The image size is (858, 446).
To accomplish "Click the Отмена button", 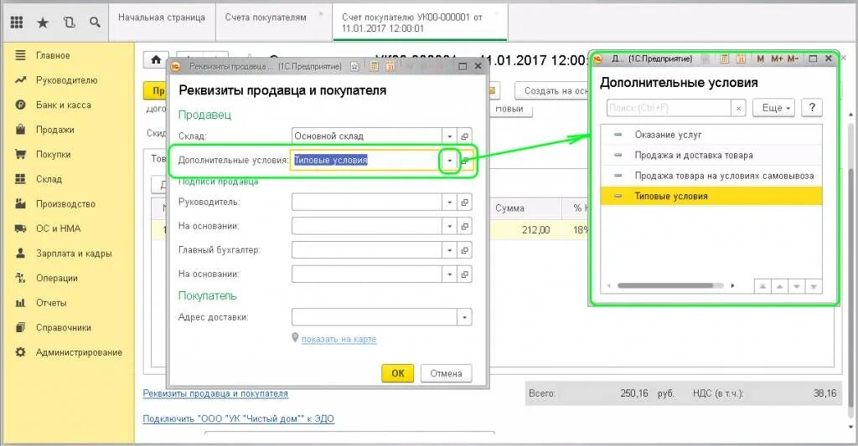I will (446, 373).
